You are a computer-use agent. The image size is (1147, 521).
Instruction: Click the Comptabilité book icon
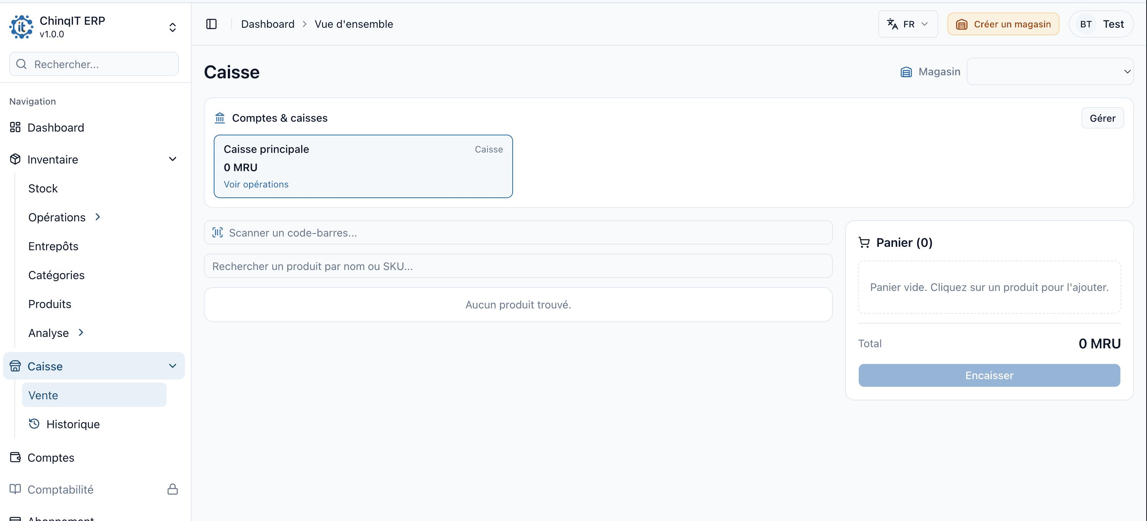tap(15, 489)
